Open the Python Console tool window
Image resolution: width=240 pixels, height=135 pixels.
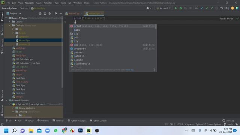click(x=98, y=121)
